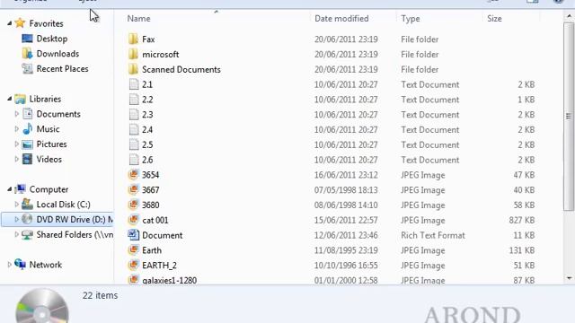Expand Local Disk (C:) tree node

(x=16, y=205)
